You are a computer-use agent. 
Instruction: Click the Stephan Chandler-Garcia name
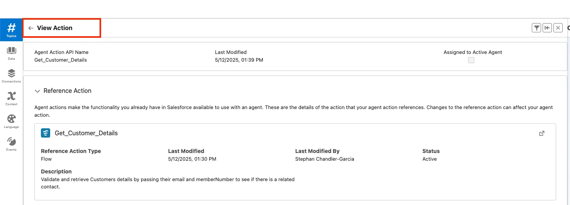[325, 159]
